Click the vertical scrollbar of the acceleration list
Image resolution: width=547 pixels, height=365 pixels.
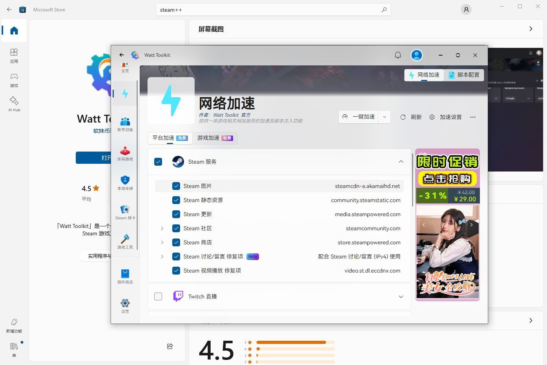pos(412,180)
